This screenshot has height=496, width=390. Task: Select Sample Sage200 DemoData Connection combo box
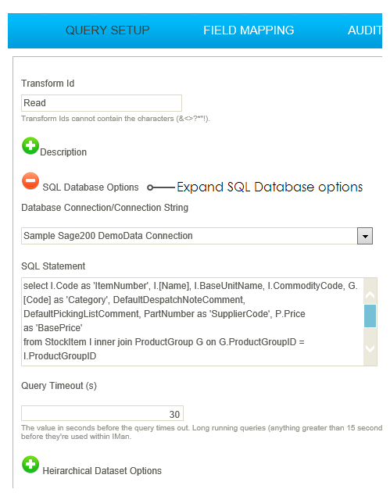[x=197, y=236]
